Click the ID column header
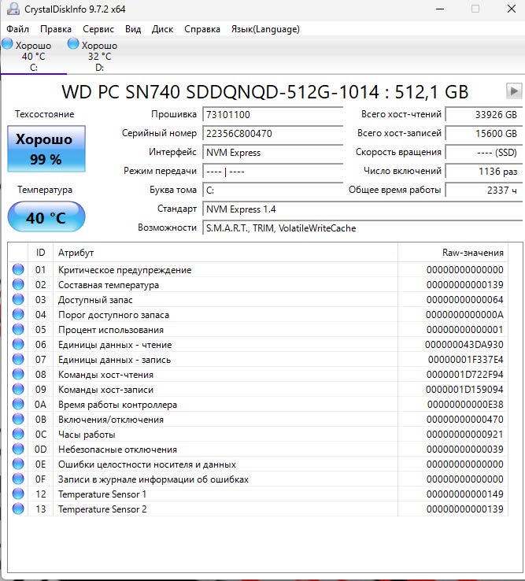 [40, 253]
